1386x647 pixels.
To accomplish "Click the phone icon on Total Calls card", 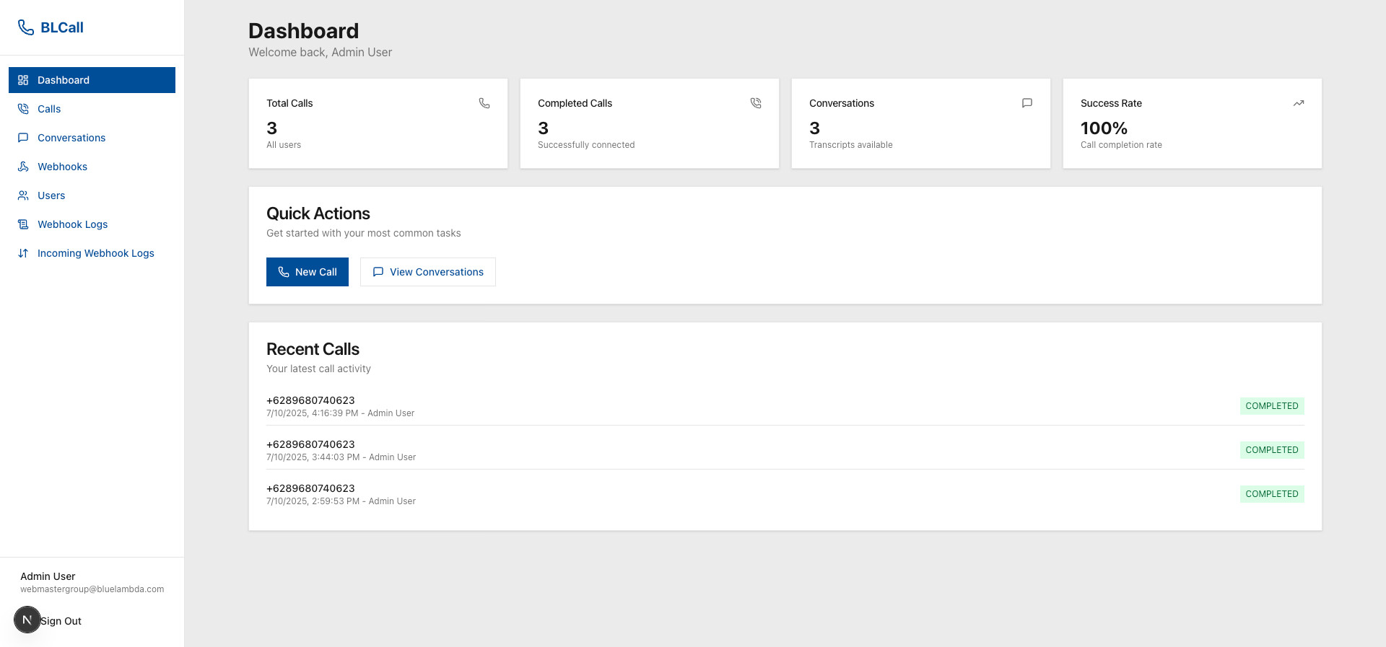I will point(484,103).
